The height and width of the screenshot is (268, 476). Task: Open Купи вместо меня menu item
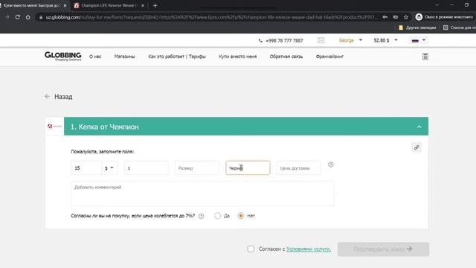point(238,57)
